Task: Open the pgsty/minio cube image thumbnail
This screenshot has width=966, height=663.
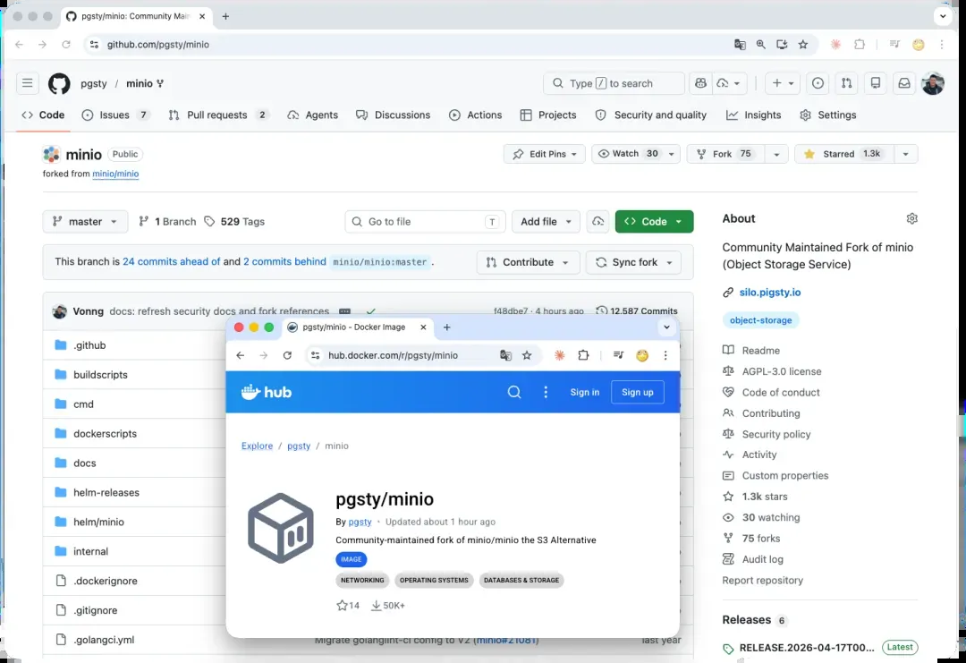Action: pyautogui.click(x=281, y=528)
